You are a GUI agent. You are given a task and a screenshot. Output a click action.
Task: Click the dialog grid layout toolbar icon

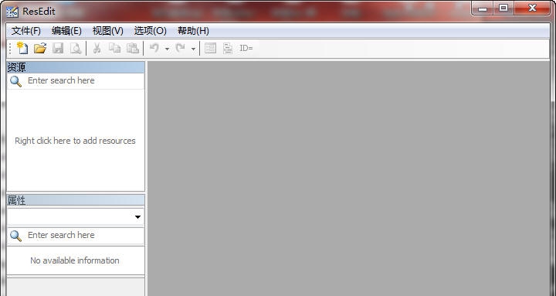tap(210, 48)
